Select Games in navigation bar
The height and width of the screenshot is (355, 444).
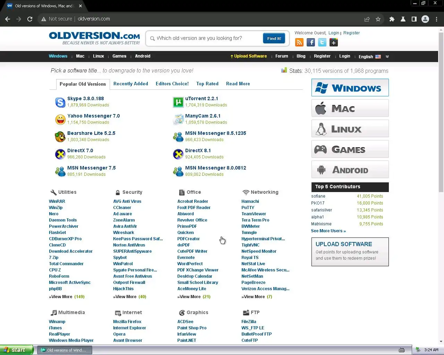pos(119,56)
